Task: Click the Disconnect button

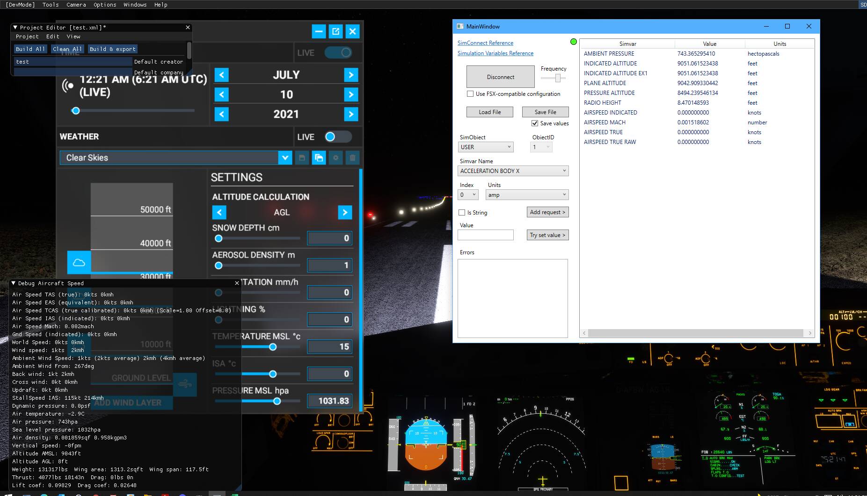Action: [x=501, y=77]
